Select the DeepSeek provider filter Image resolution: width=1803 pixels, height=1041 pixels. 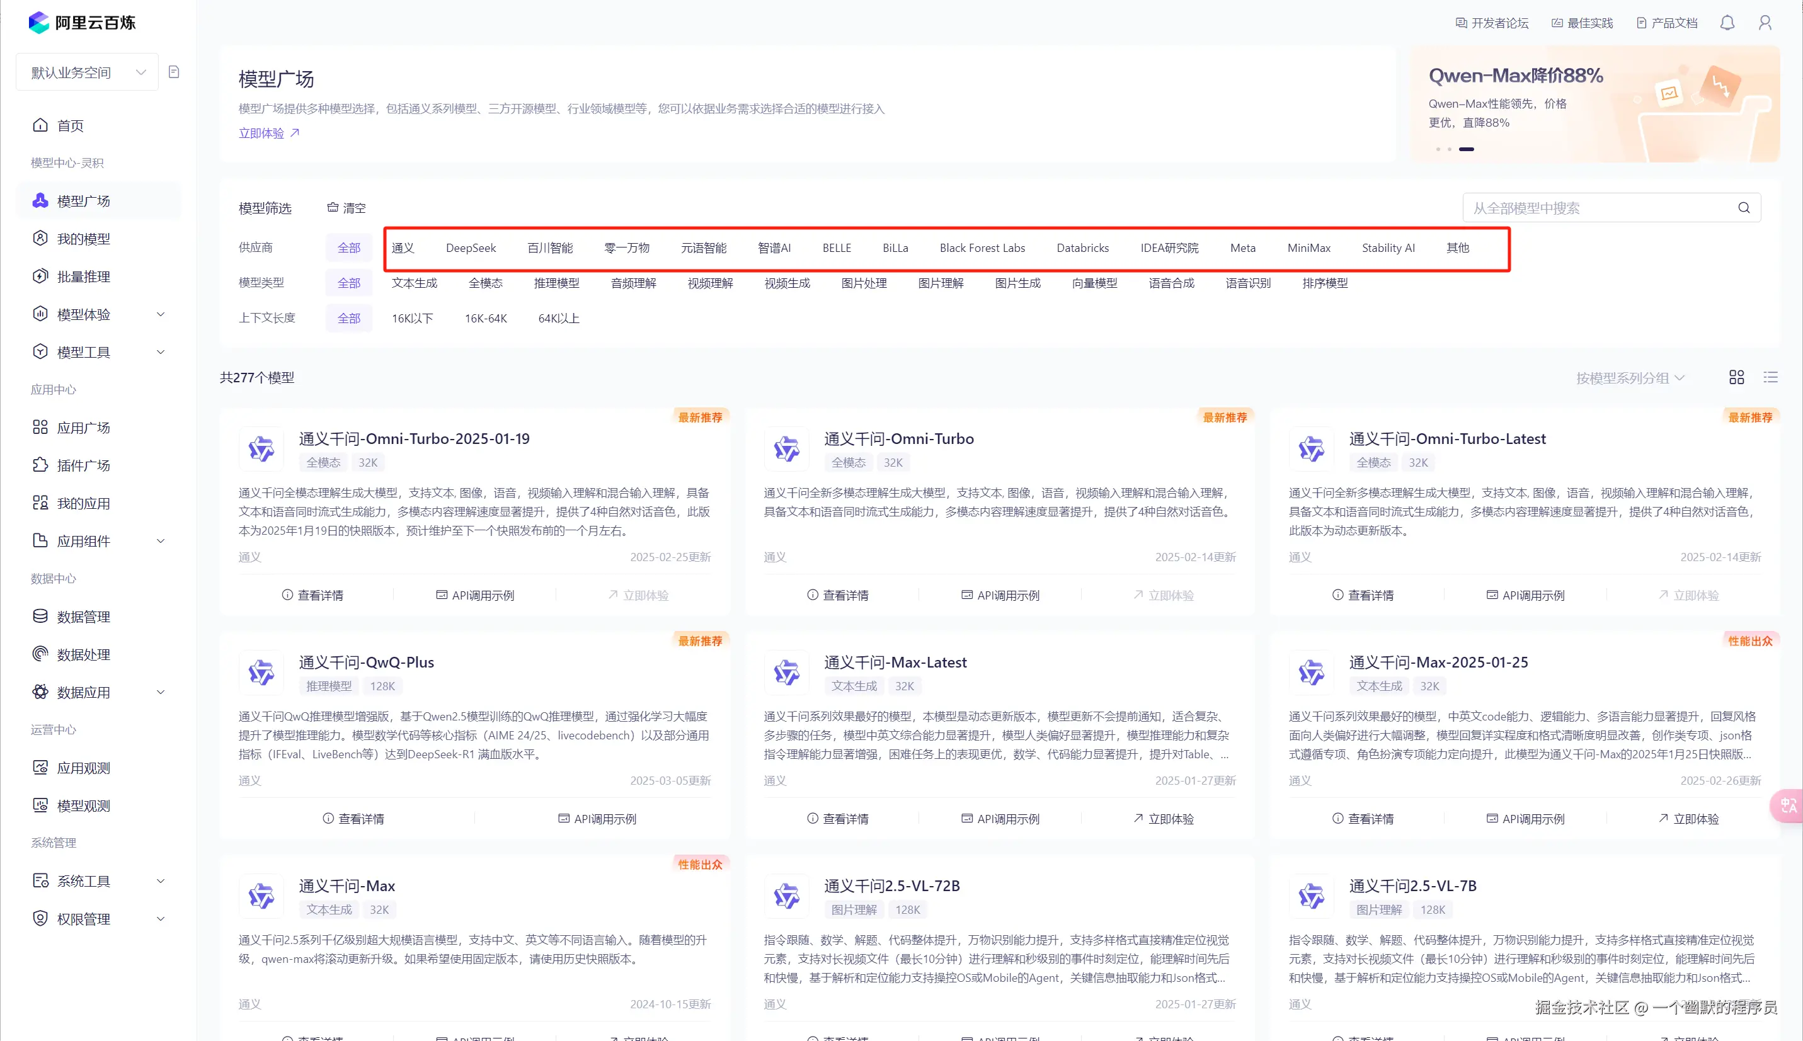click(x=471, y=248)
